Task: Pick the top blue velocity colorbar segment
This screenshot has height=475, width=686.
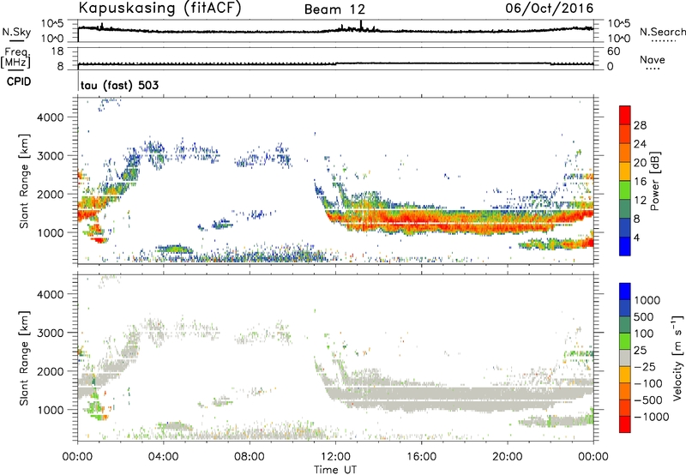Action: pyautogui.click(x=625, y=292)
